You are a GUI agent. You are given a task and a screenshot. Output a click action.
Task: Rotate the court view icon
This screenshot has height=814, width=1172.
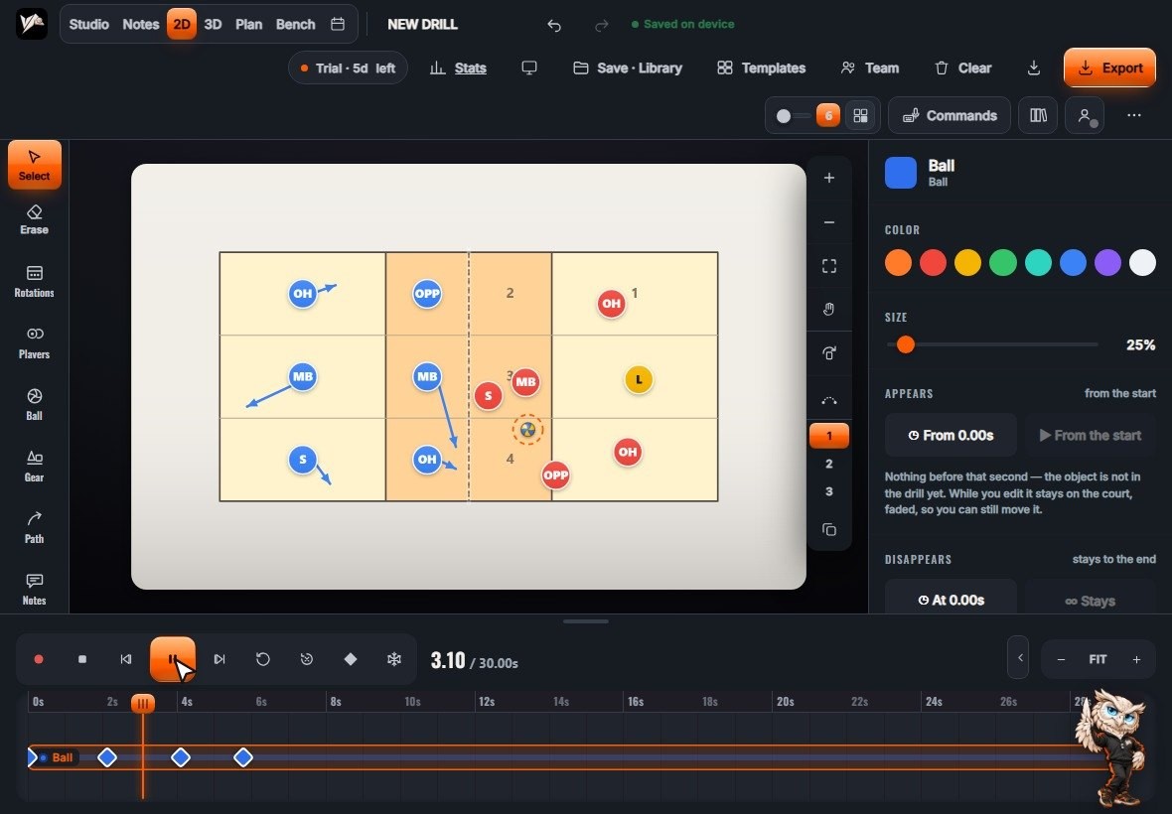click(x=829, y=353)
